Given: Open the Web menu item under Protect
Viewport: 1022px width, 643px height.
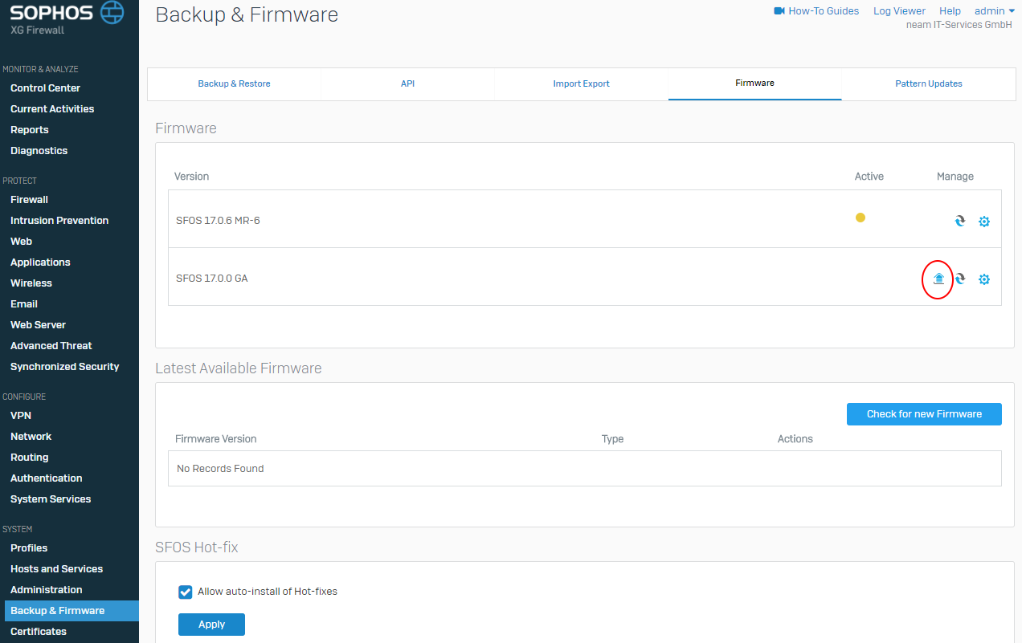Looking at the screenshot, I should coord(21,242).
